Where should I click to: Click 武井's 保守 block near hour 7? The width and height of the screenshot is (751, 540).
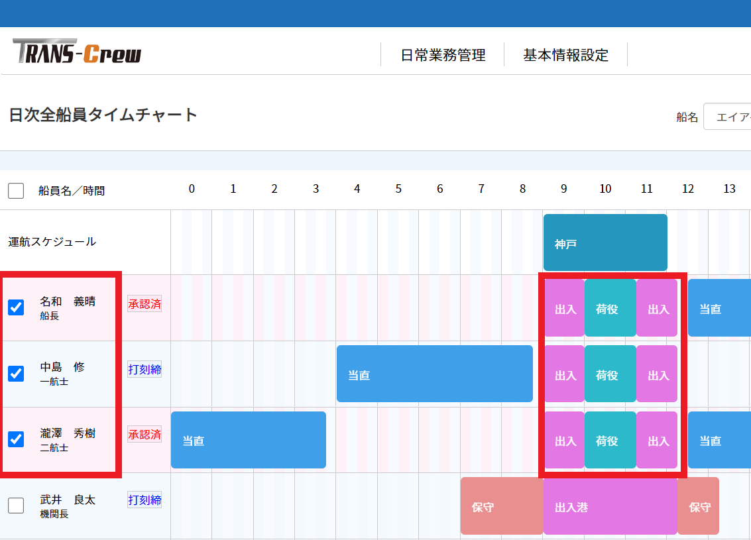[501, 506]
